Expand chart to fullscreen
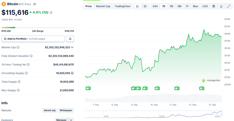Image resolution: width=234 pixels, height=121 pixels. click(x=229, y=6)
